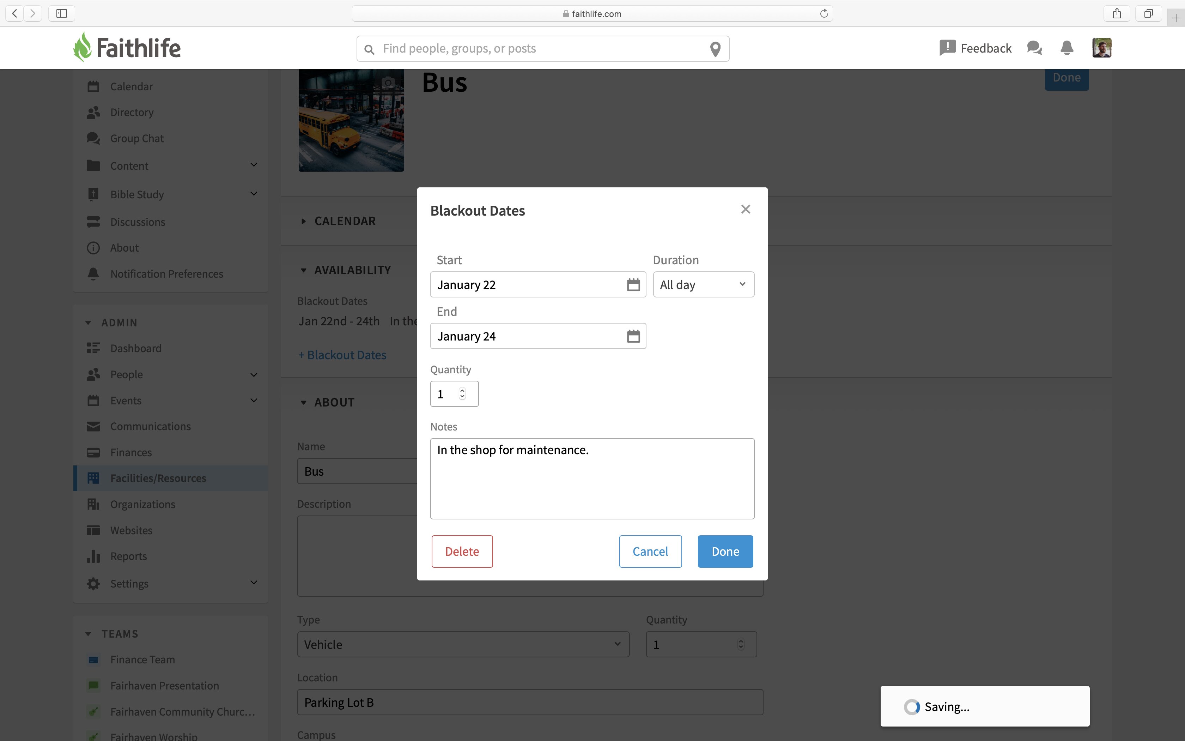The image size is (1185, 741).
Task: Open a new tab with plus button
Action: pyautogui.click(x=1176, y=18)
